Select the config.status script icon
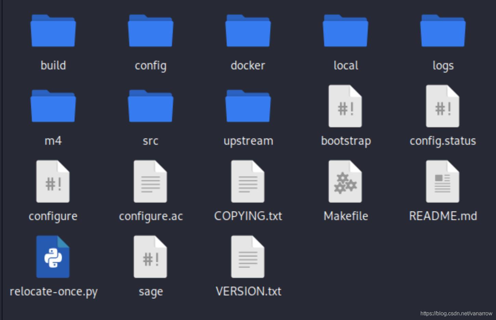The height and width of the screenshot is (320, 496). pos(443,106)
